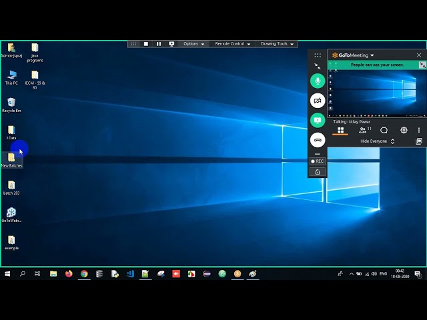Leave the meeting with the hang-up button
This screenshot has width=427, height=320.
click(318, 140)
